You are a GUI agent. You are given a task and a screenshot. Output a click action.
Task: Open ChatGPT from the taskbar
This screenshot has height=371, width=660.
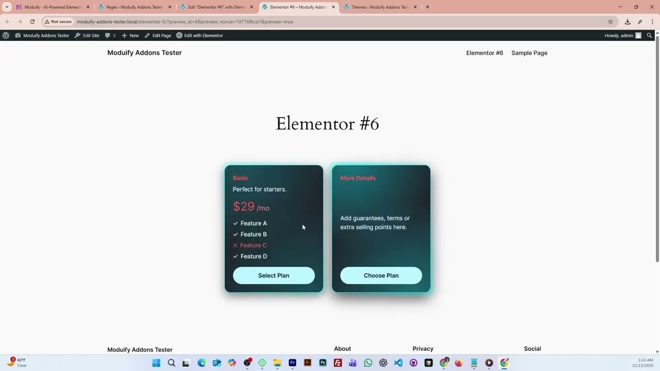point(383,362)
